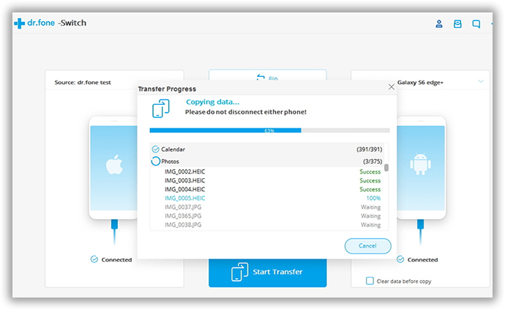Click Waiting status for IMG_0037.JPG
The height and width of the screenshot is (310, 505).
click(x=370, y=207)
